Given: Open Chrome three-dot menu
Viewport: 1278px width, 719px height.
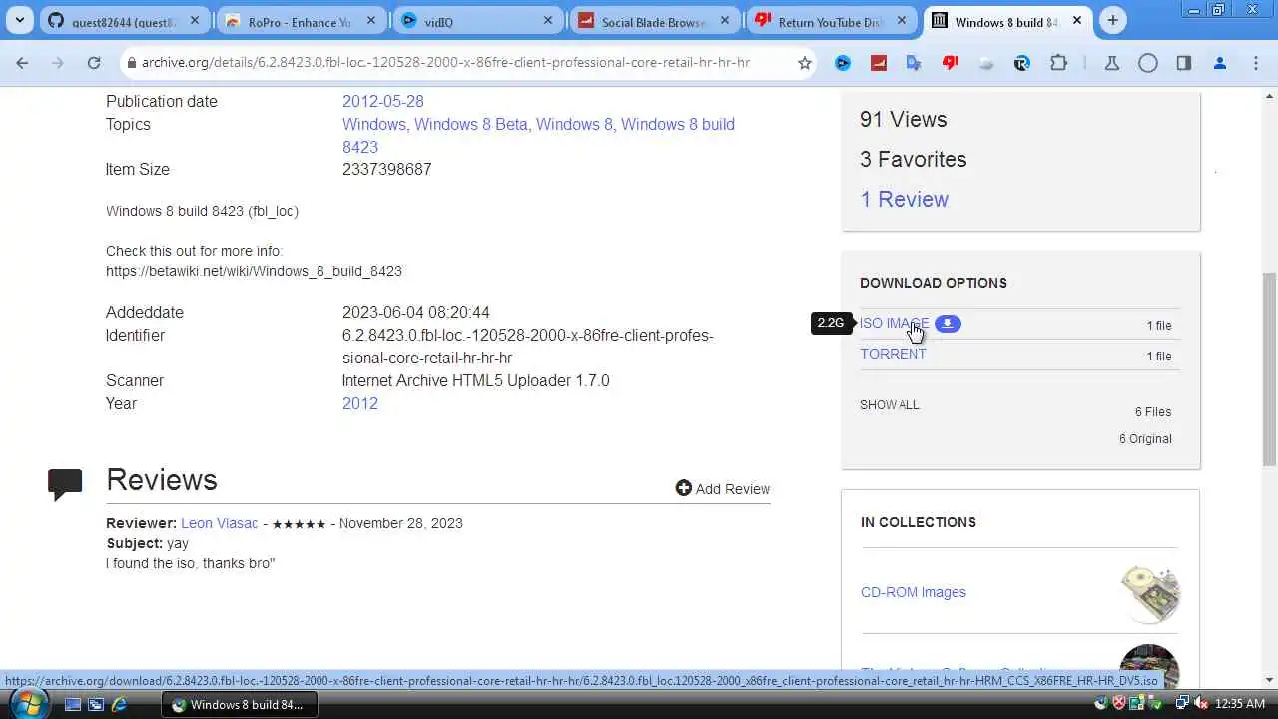Looking at the screenshot, I should point(1256,62).
